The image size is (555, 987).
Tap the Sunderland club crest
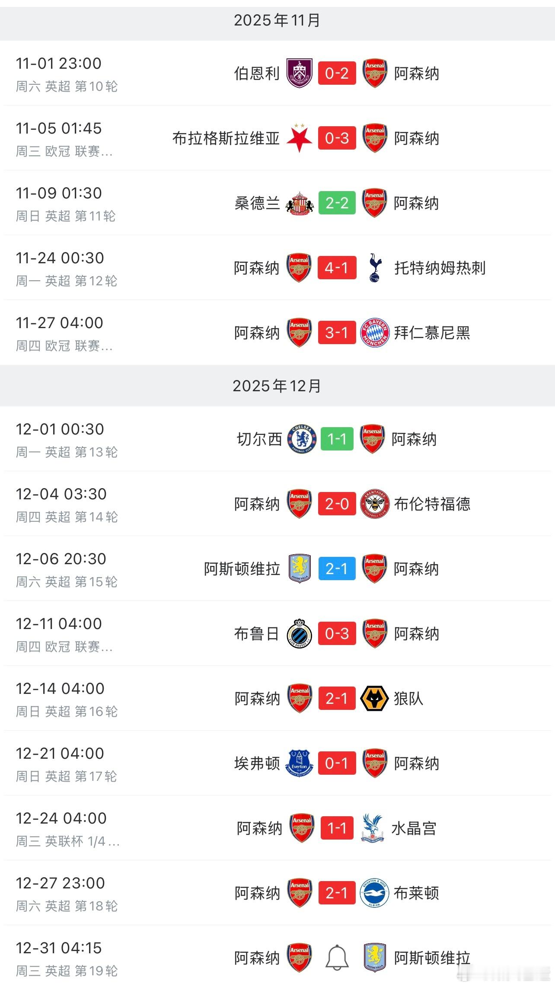(x=299, y=203)
